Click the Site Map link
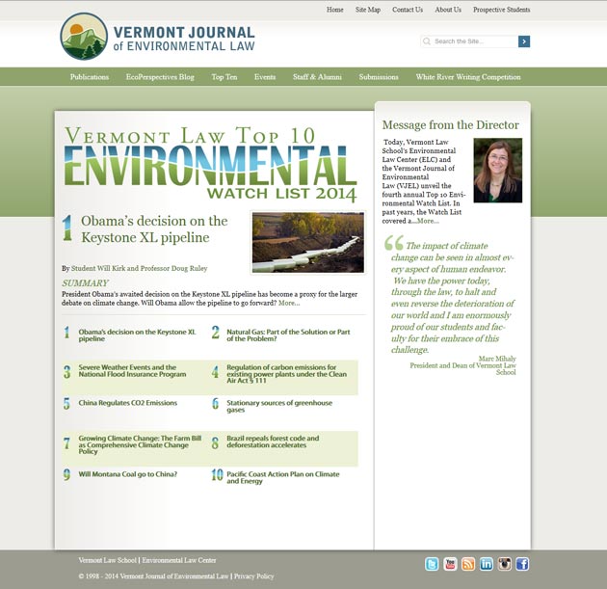The image size is (607, 589). click(x=368, y=10)
